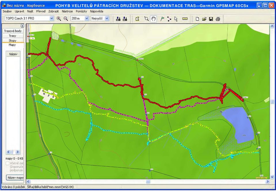The image size is (276, 191).
Task: Click the map view's vertical scrollbar thumb
Action: [272, 101]
